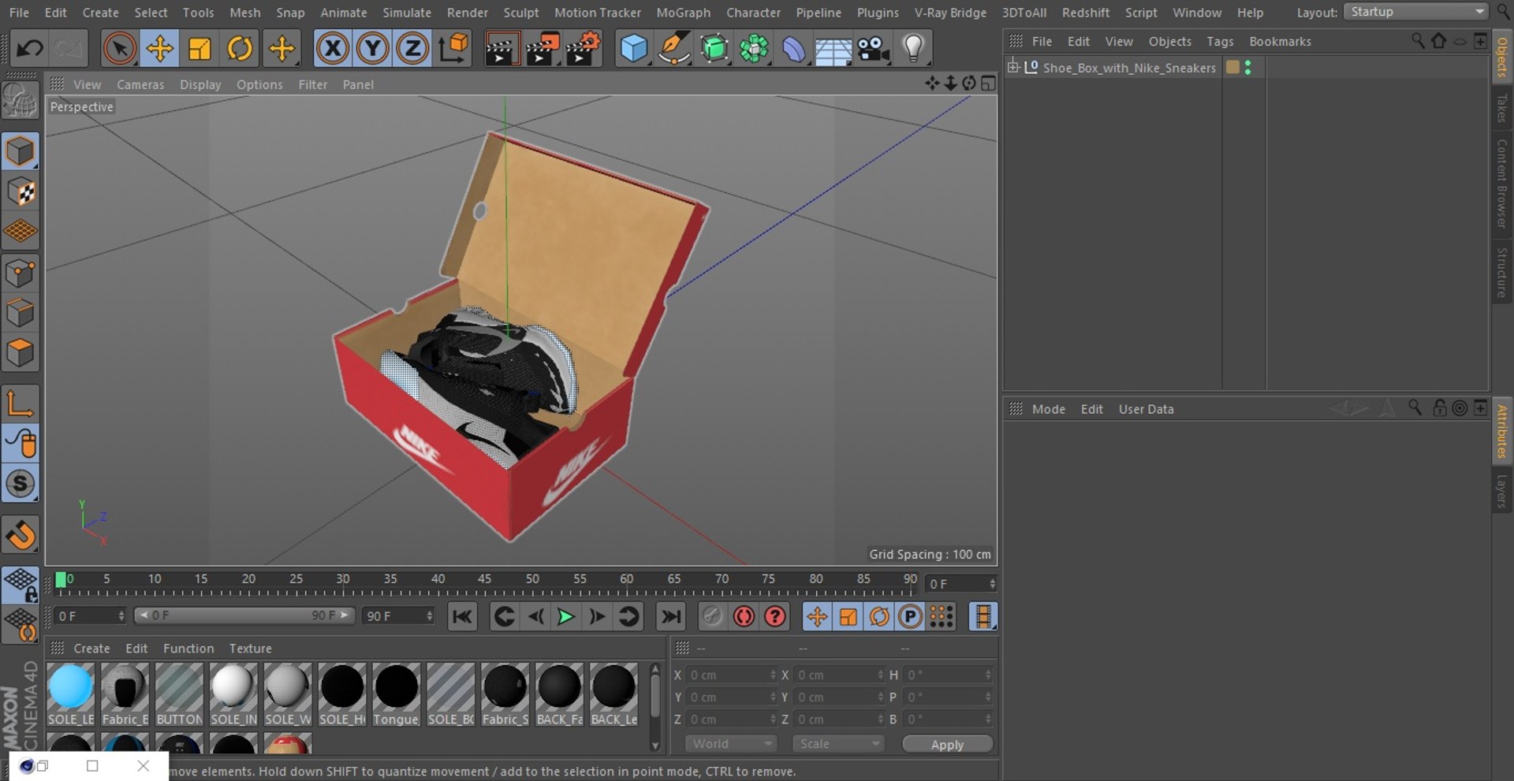Switch to Content Browser side tab

tap(1502, 184)
